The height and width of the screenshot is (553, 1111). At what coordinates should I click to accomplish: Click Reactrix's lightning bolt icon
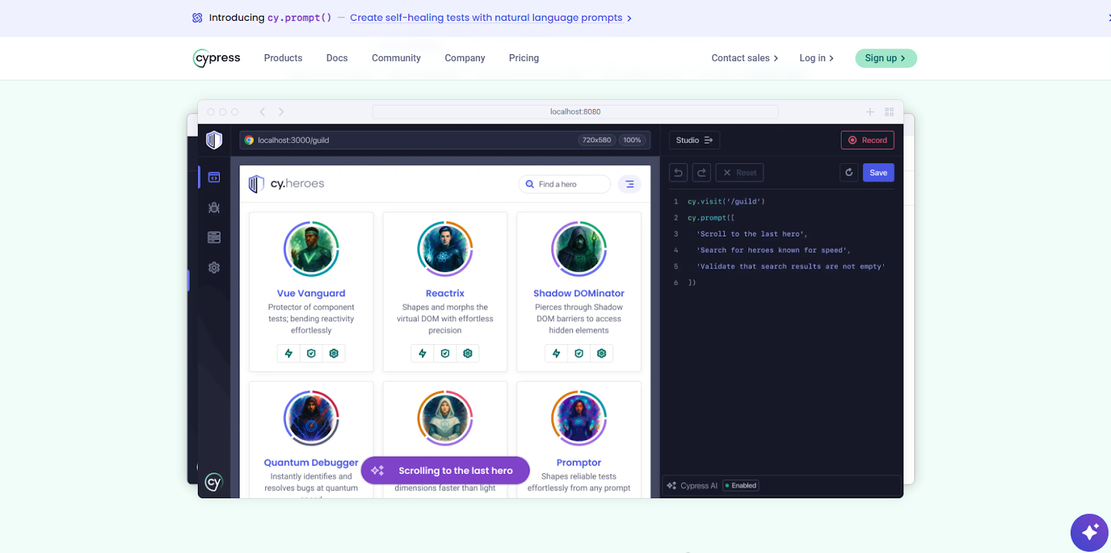[x=423, y=354]
